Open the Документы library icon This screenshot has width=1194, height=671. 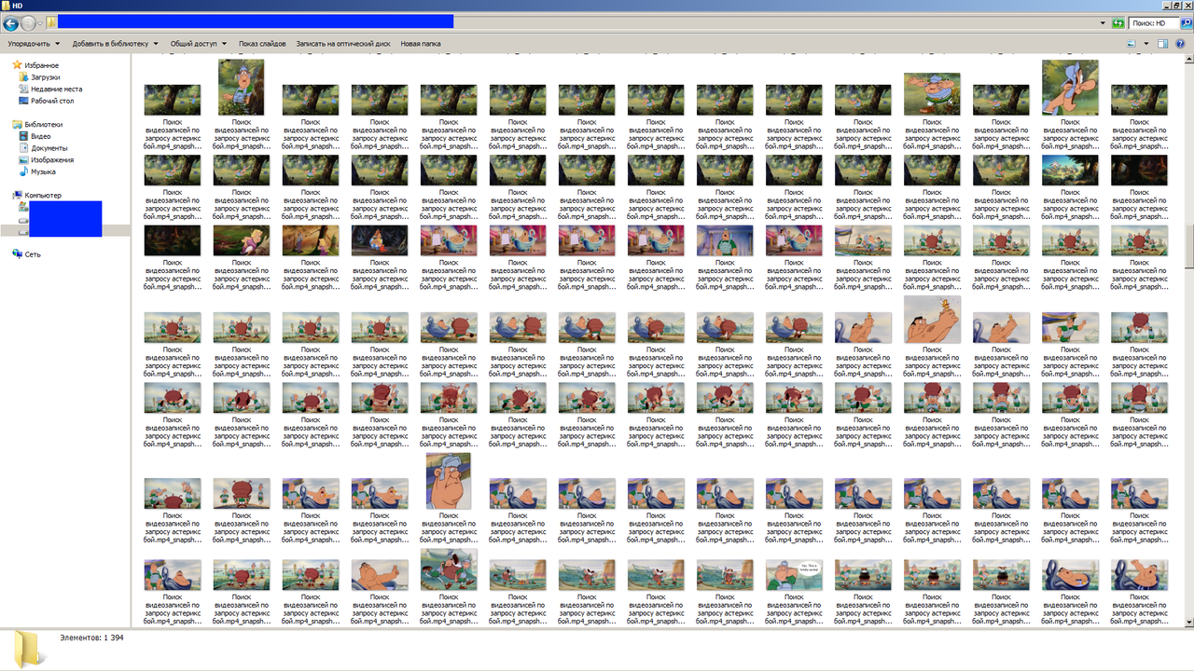[23, 148]
